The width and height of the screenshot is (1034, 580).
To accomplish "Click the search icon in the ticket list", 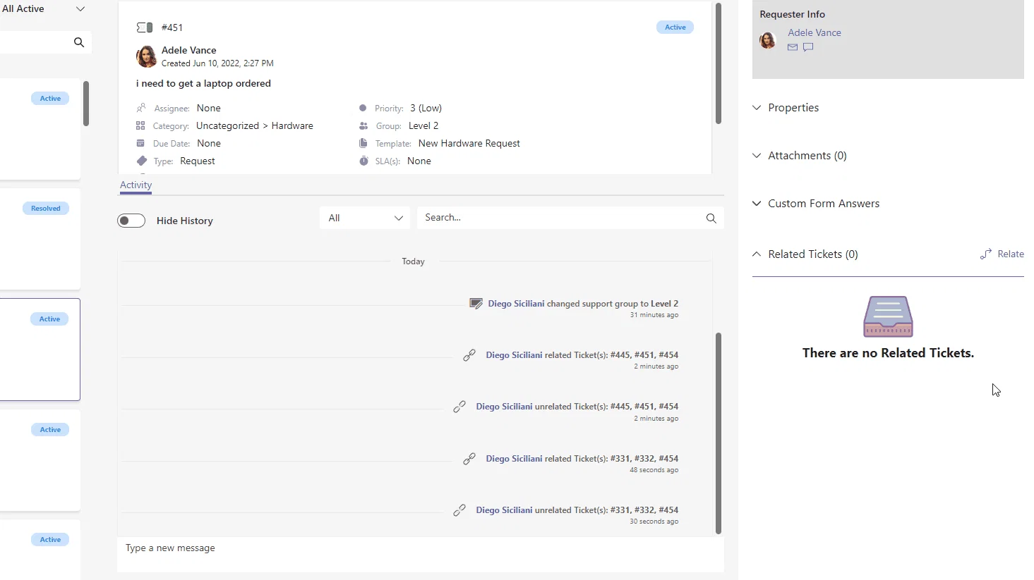I will 79,42.
